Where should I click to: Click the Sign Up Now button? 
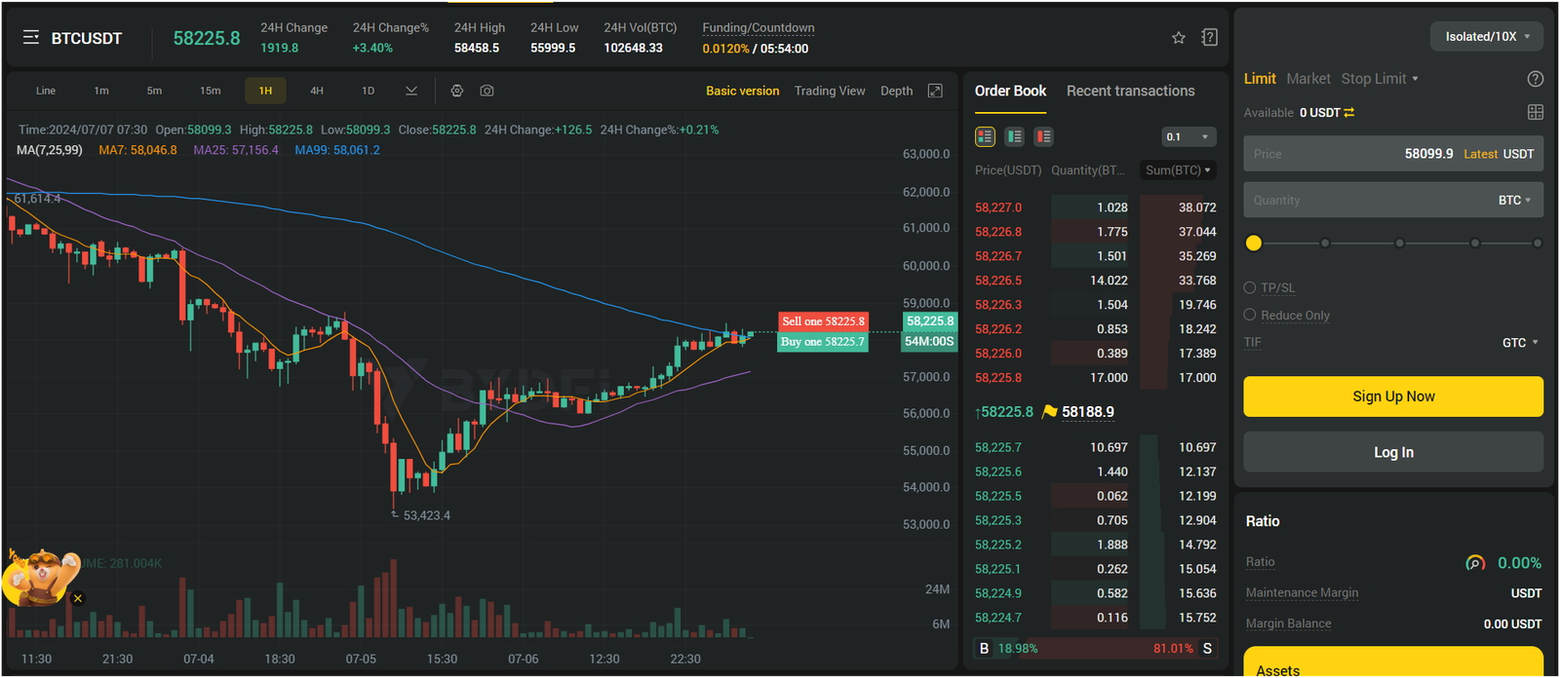coord(1392,396)
